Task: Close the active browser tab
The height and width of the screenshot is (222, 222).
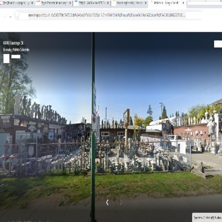Action: (x=183, y=3)
